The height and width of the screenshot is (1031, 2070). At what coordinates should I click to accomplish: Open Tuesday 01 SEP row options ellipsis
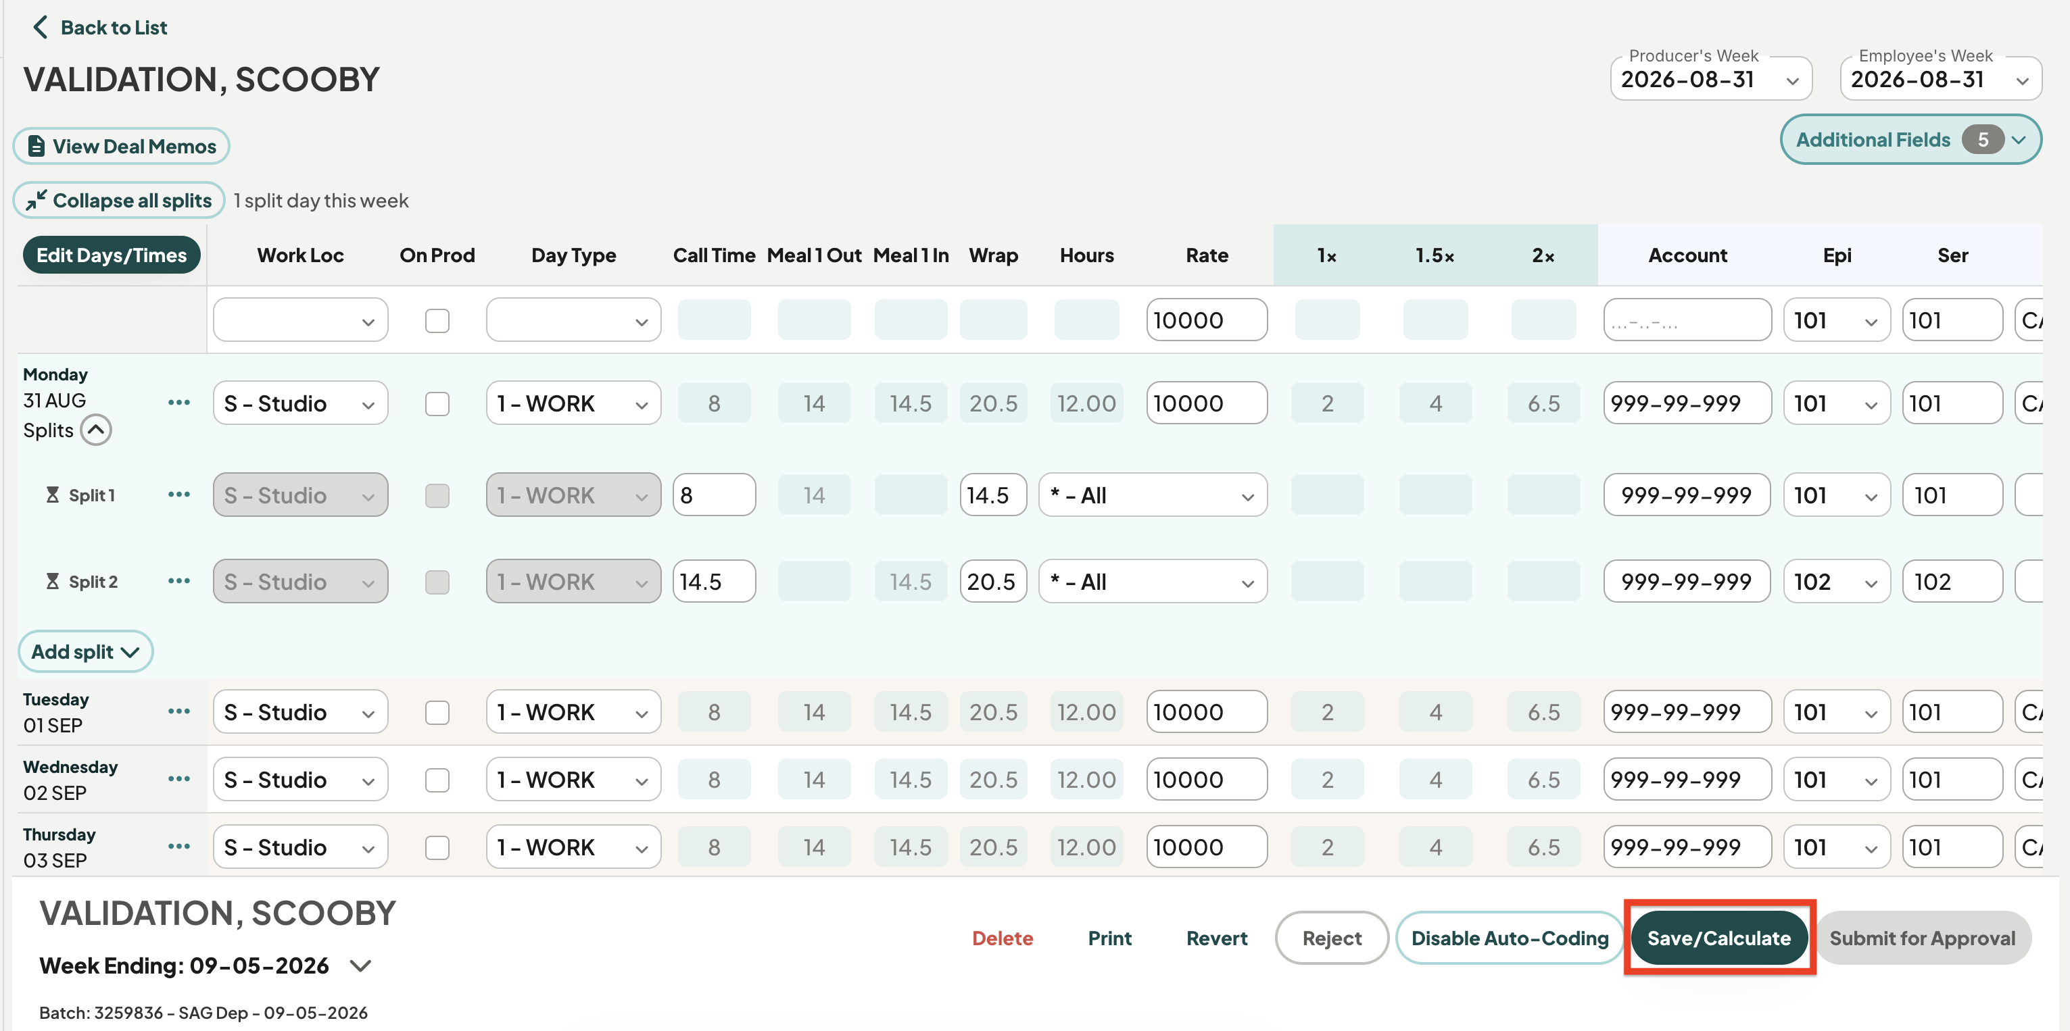click(179, 711)
